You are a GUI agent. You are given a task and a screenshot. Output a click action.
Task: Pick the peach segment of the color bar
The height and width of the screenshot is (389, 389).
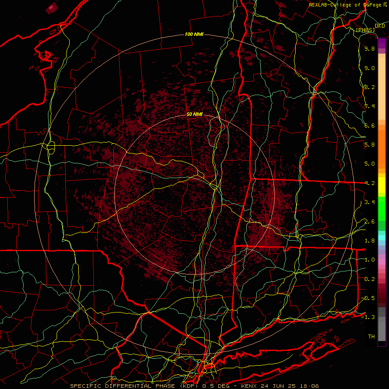click(x=382, y=88)
